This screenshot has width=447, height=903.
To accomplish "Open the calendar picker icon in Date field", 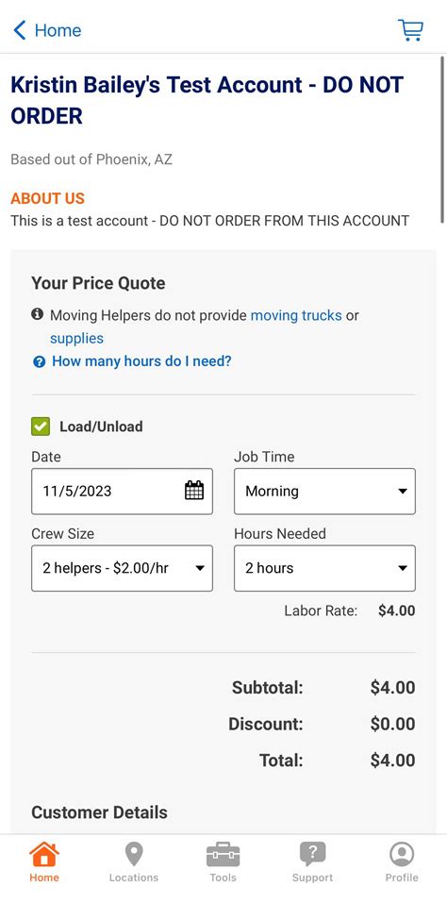I will pyautogui.click(x=194, y=491).
